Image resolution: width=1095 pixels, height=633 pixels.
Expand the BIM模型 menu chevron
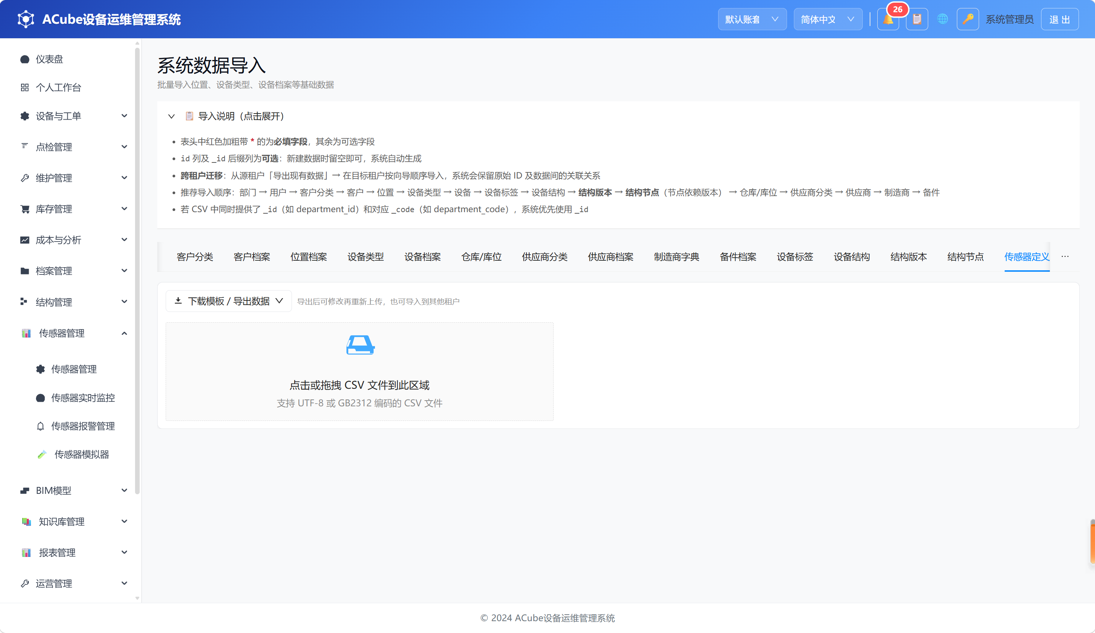(124, 490)
